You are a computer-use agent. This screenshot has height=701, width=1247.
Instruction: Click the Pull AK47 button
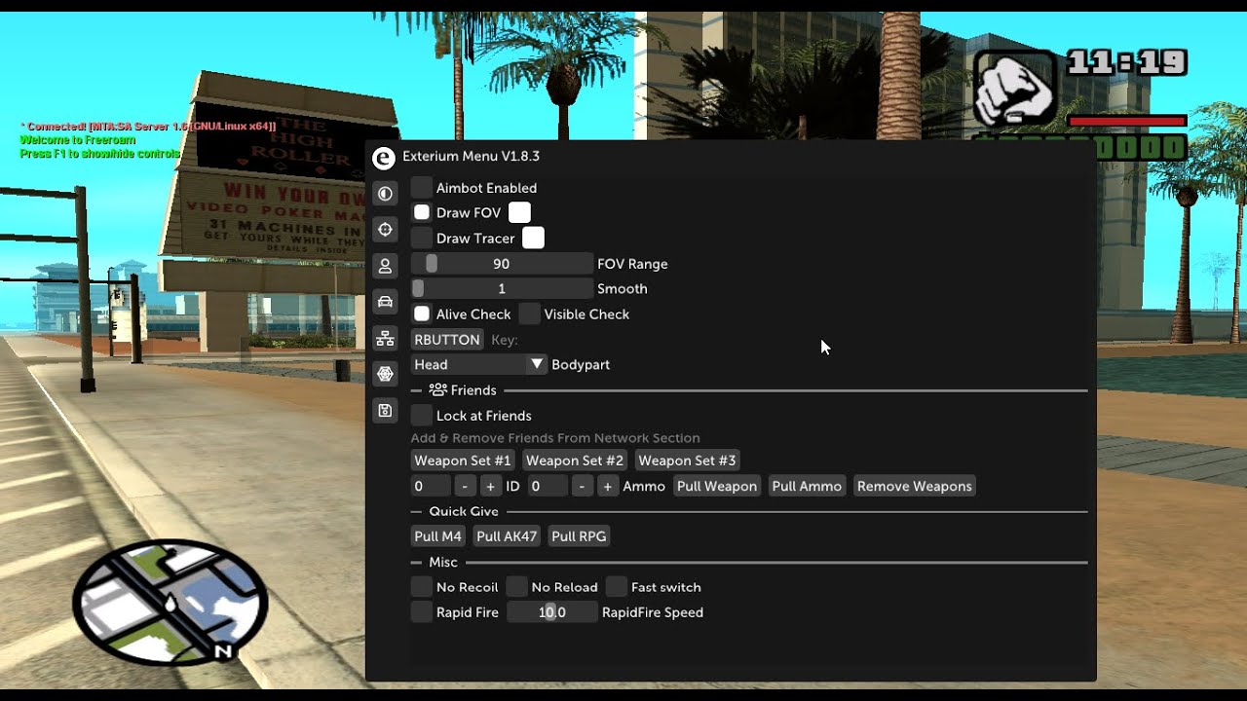point(507,535)
